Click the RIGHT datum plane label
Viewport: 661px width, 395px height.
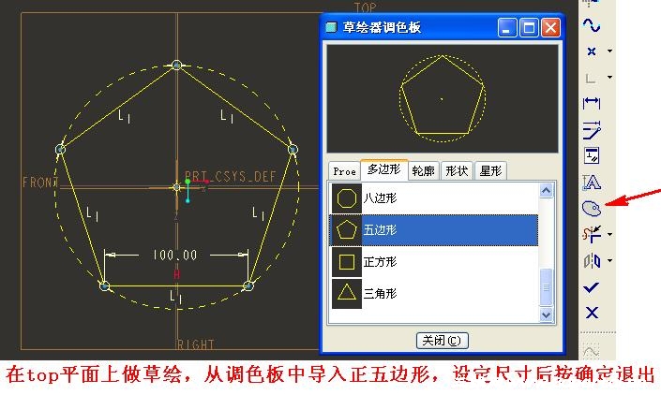(x=196, y=345)
